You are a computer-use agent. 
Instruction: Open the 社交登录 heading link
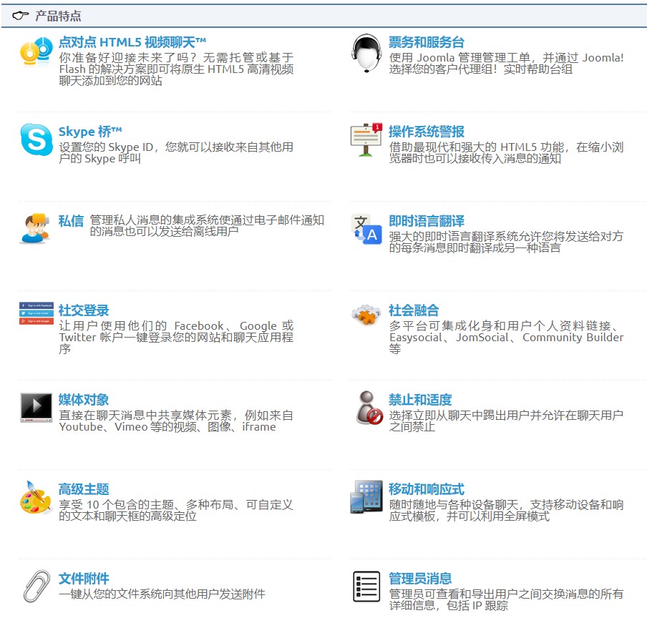click(x=84, y=310)
